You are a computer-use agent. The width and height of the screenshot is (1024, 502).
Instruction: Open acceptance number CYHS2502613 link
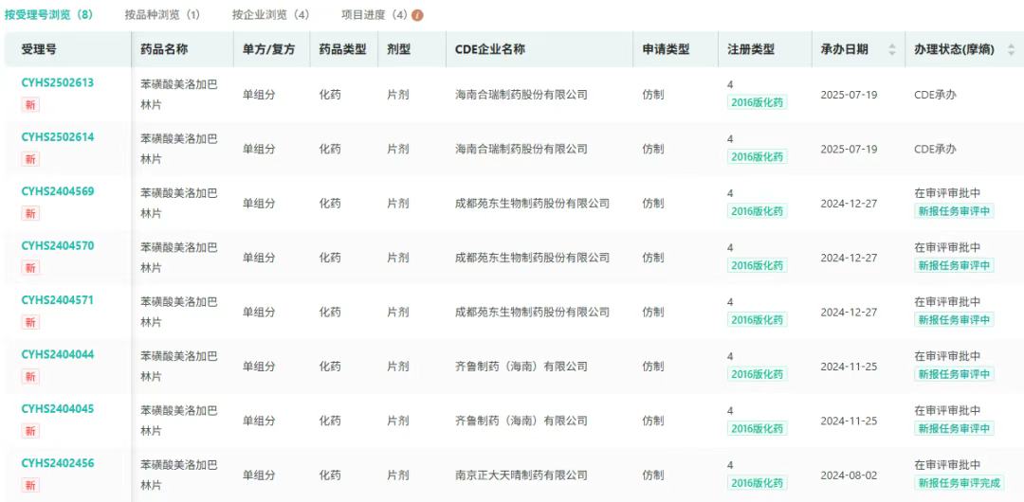coord(58,83)
